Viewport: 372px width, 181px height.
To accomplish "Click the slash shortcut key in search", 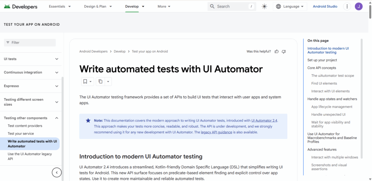I will (x=251, y=7).
